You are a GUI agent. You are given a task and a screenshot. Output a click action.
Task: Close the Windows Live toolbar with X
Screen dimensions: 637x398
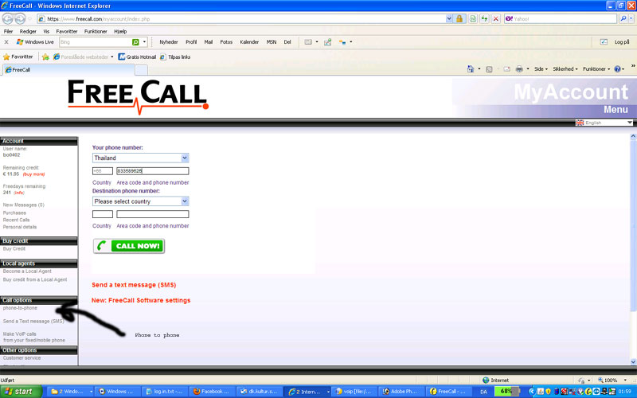click(6, 42)
